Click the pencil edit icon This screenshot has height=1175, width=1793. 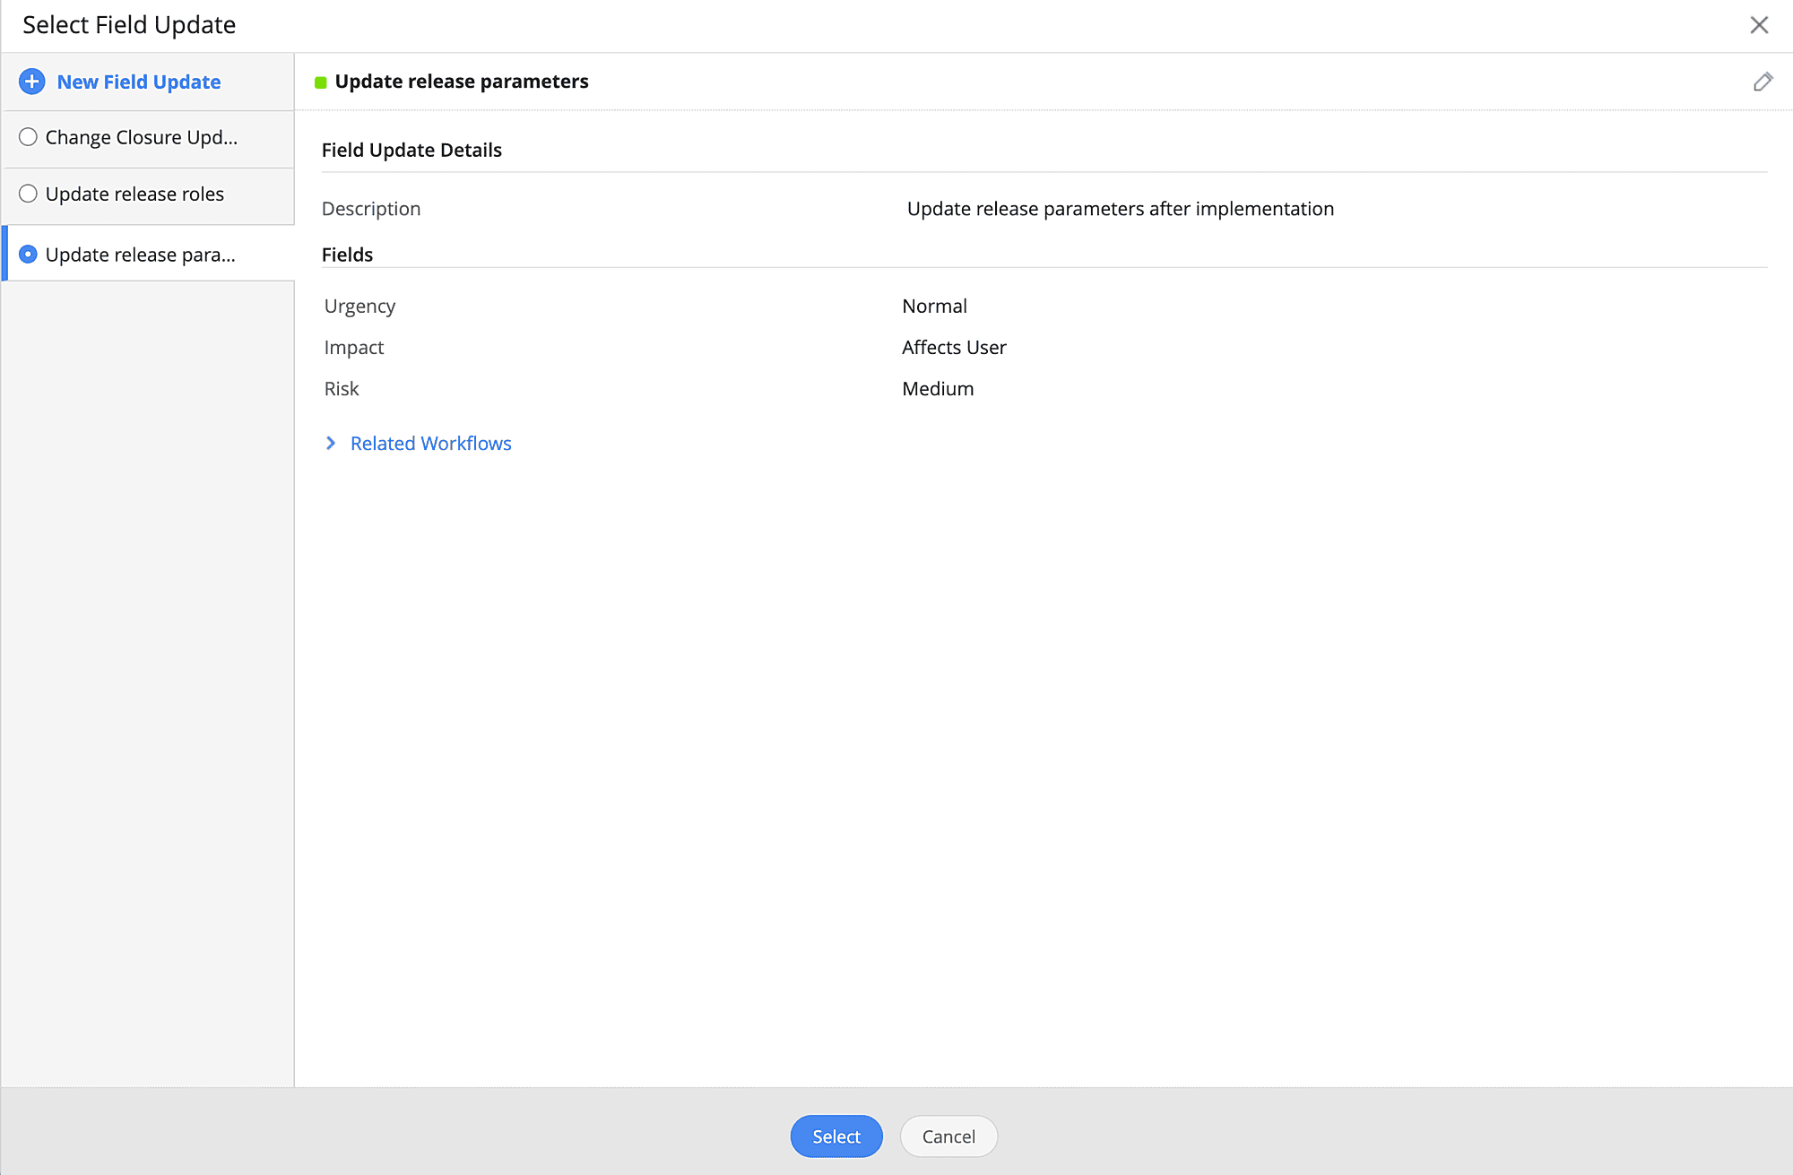pyautogui.click(x=1763, y=82)
